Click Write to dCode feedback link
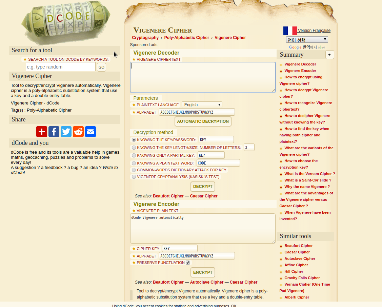The height and width of the screenshot is (307, 382). coord(64,170)
